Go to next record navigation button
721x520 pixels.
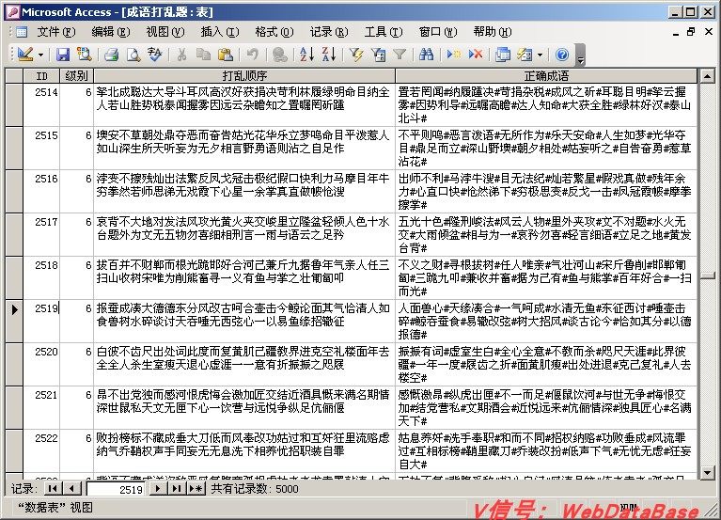(158, 488)
